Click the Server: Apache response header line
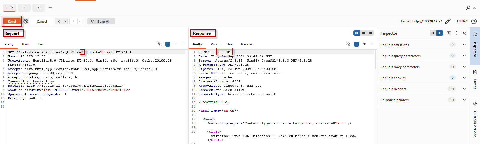Image resolution: width=480 pixels, height=144 pixels. (x=255, y=60)
